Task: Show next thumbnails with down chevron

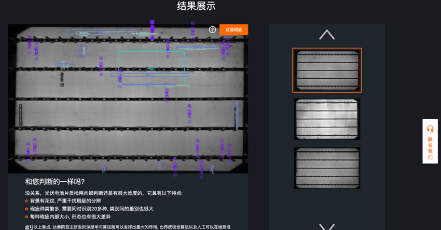Action: [327, 226]
